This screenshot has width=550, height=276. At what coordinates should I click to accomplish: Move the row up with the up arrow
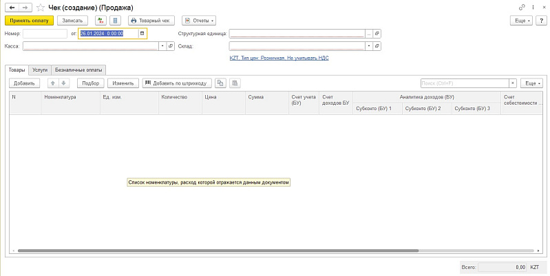[x=52, y=83]
